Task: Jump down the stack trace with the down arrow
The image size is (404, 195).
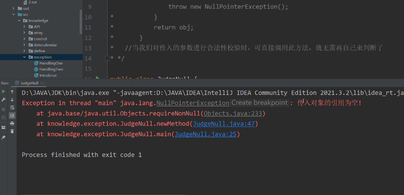Action: (x=12, y=100)
